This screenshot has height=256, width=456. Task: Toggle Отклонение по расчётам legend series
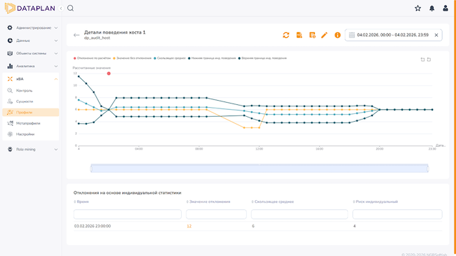(x=92, y=58)
